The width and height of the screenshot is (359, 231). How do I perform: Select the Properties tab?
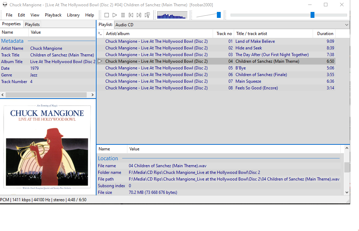point(12,24)
